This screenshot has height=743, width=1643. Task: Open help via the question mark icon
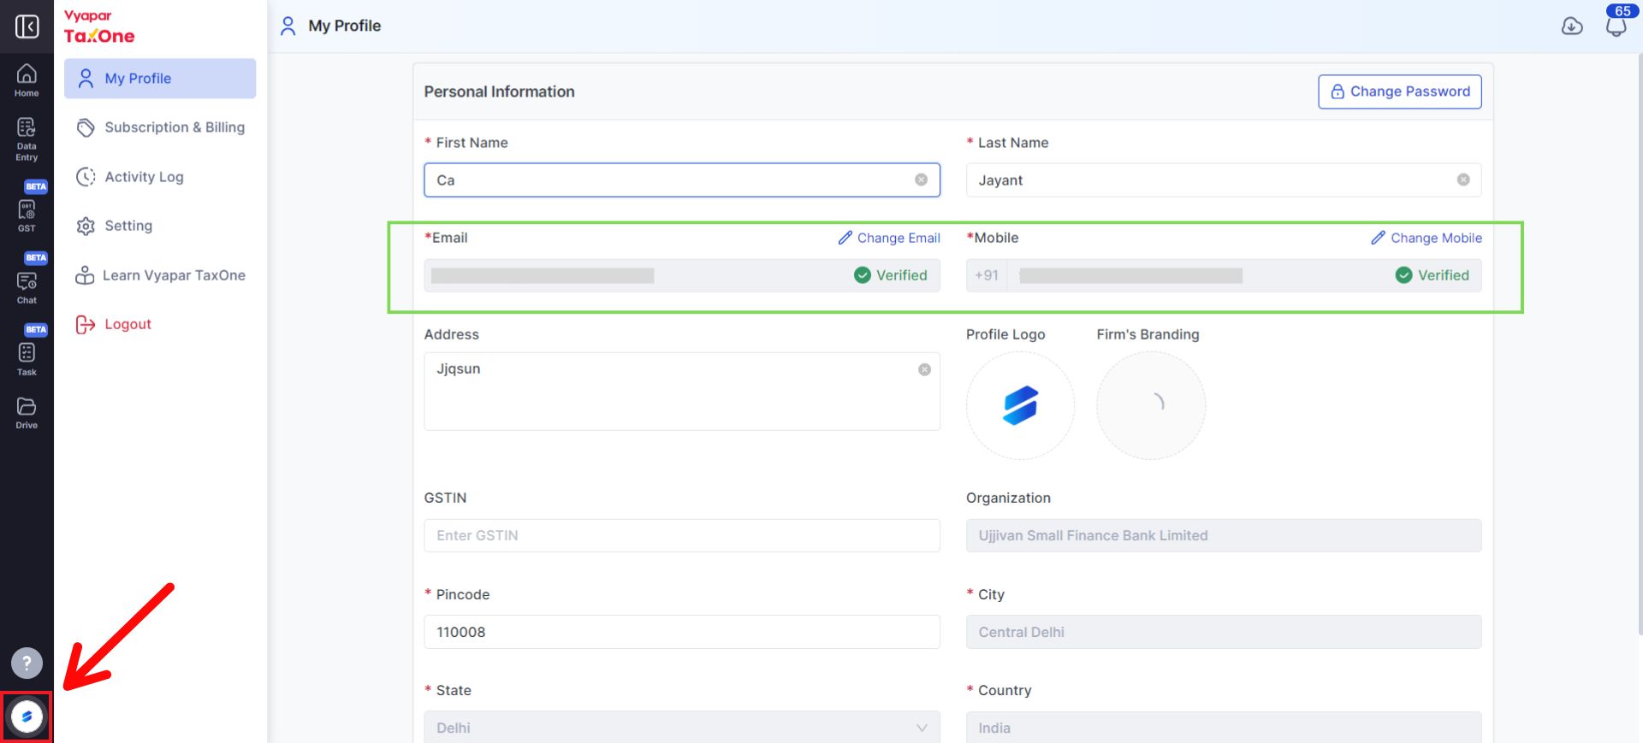(27, 663)
